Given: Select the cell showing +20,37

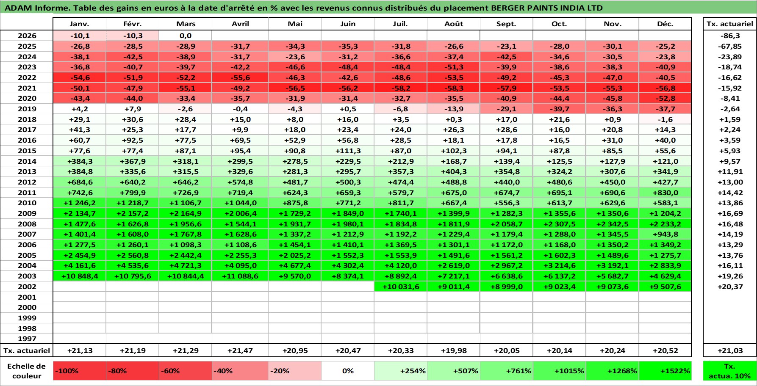Looking at the screenshot, I should point(729,287).
